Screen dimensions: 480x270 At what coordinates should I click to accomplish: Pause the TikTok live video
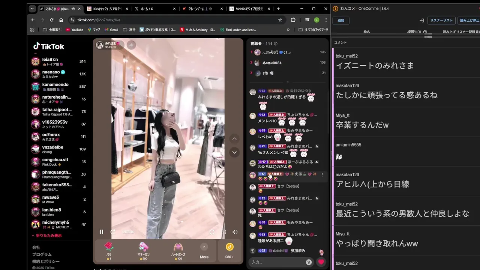coord(101,232)
